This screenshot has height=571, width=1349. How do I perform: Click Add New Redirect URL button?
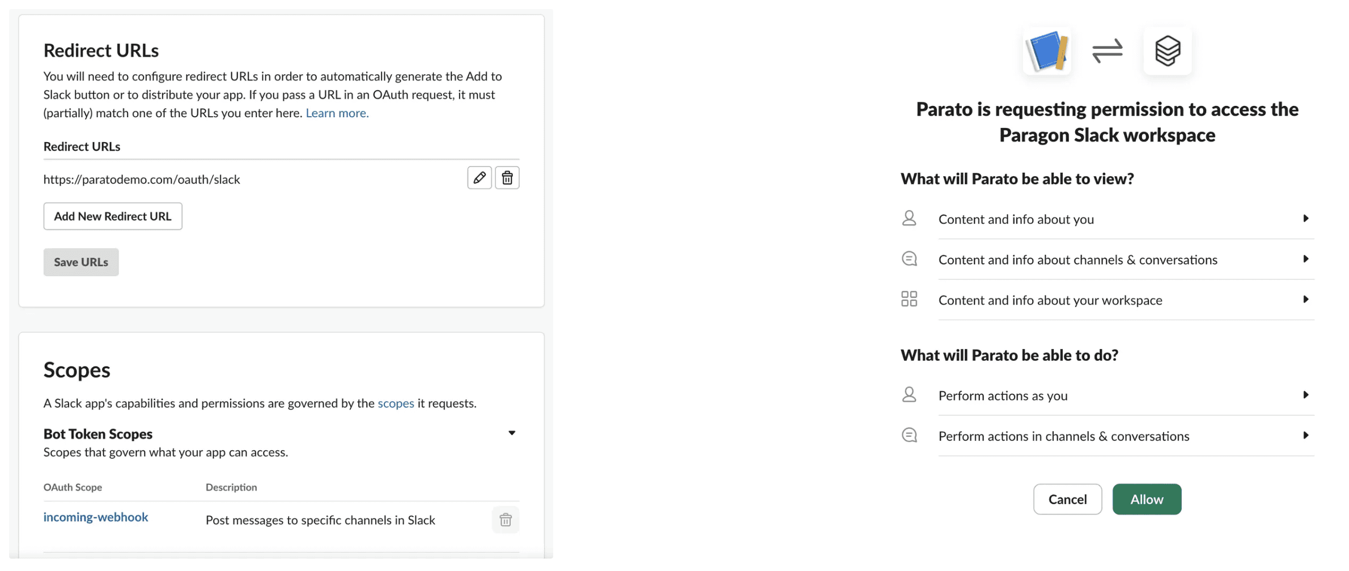(x=113, y=216)
